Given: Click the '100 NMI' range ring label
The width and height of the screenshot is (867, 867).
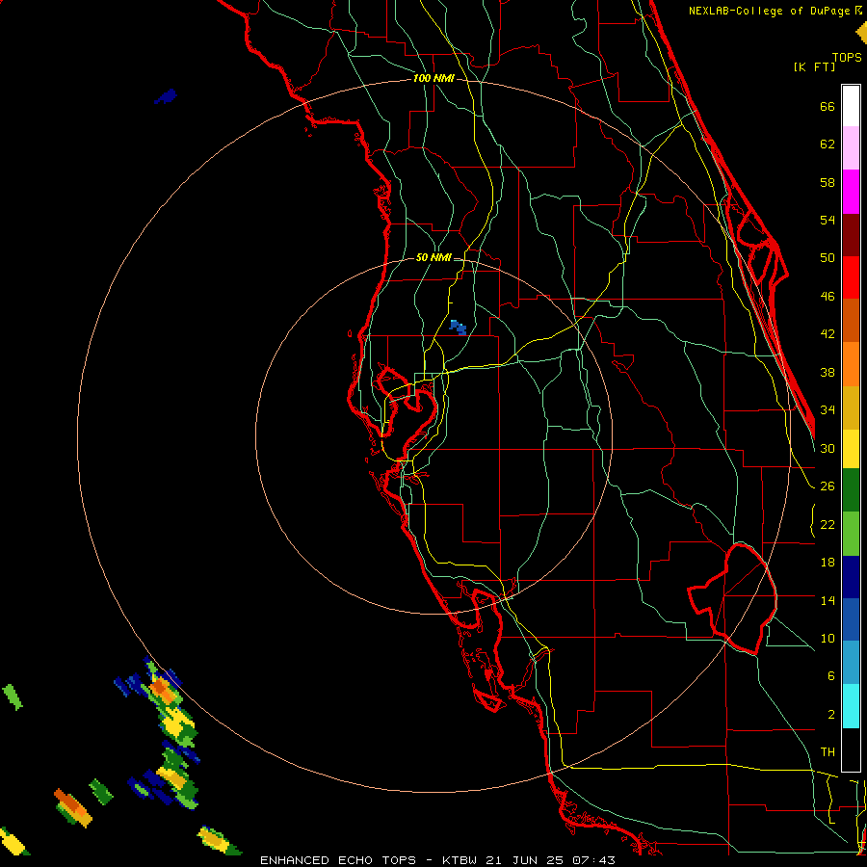Looking at the screenshot, I should (433, 79).
